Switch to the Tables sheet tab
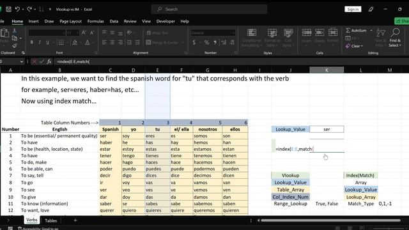 [51, 220]
